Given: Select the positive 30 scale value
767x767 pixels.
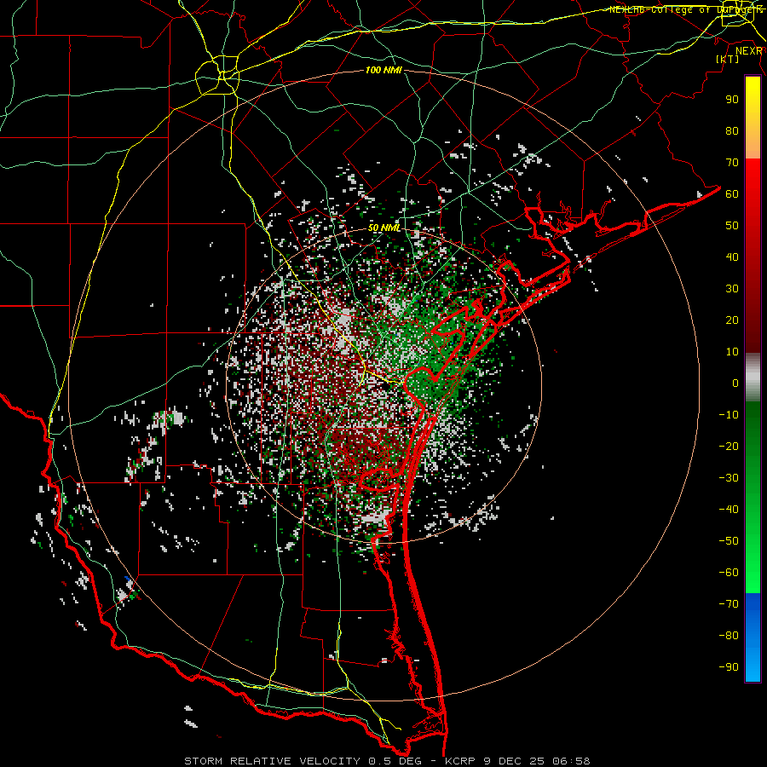Looking at the screenshot, I should click(732, 289).
